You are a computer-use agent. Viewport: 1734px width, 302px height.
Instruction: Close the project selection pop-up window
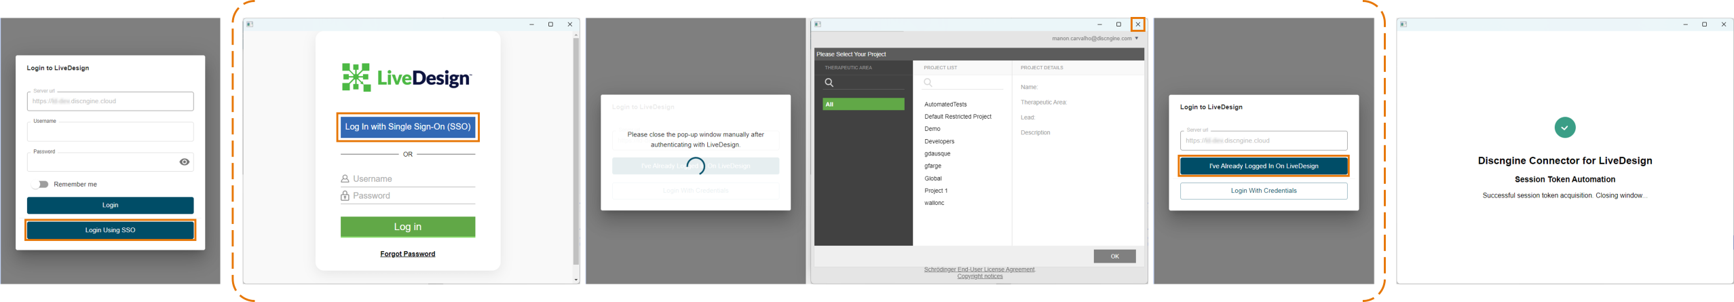click(x=1138, y=24)
